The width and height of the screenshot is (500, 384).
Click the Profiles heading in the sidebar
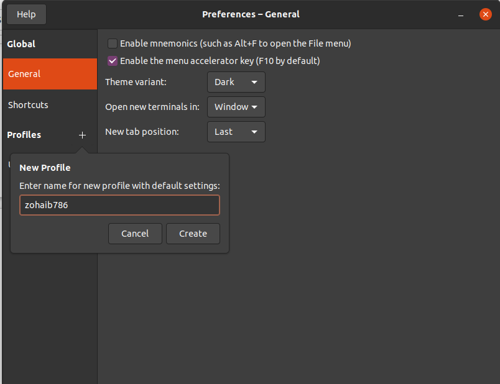point(24,135)
